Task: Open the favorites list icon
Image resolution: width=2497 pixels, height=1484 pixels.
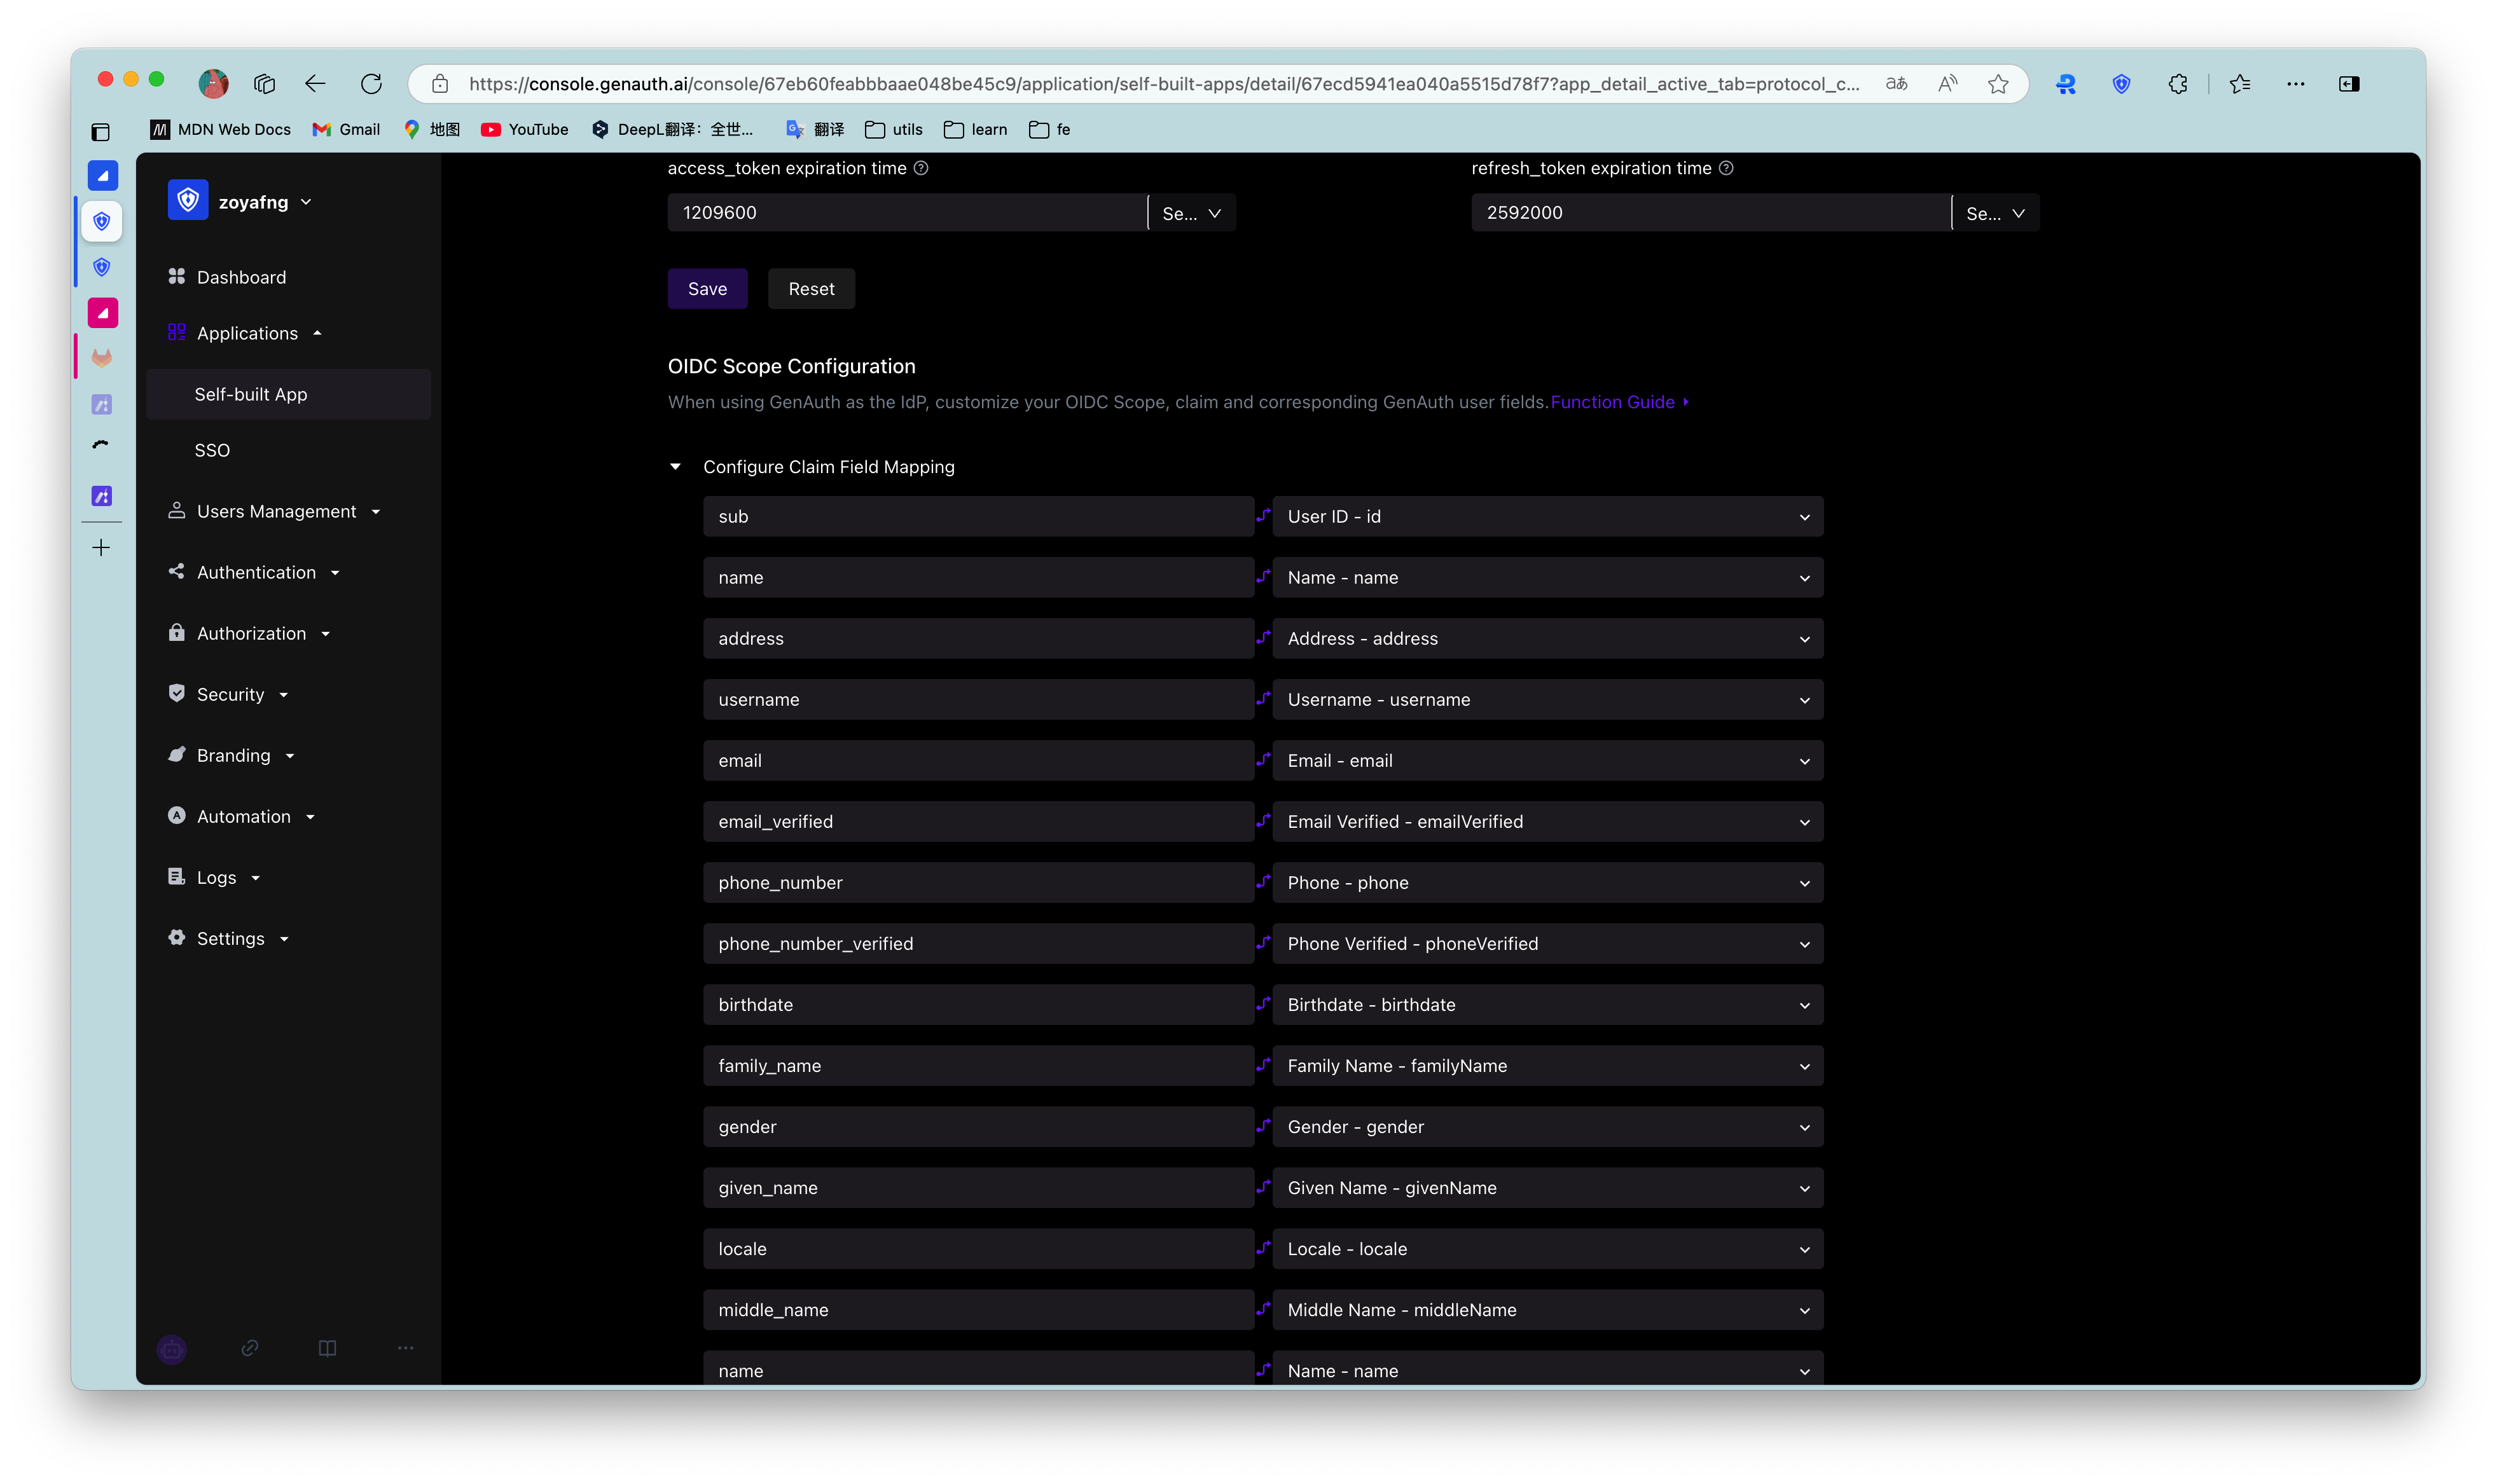Action: click(2240, 84)
